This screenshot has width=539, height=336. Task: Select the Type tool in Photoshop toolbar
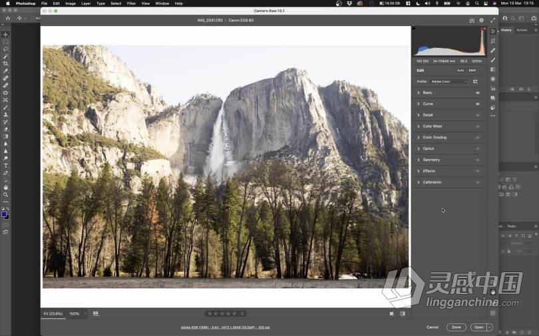click(5, 166)
